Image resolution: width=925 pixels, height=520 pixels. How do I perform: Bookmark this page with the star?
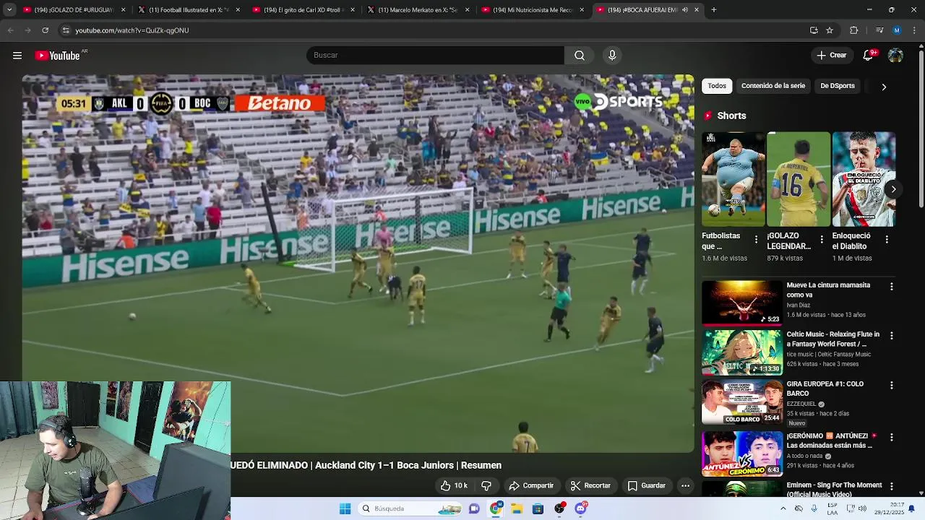click(x=830, y=30)
